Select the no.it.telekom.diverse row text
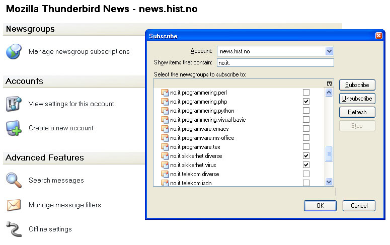 (195, 174)
